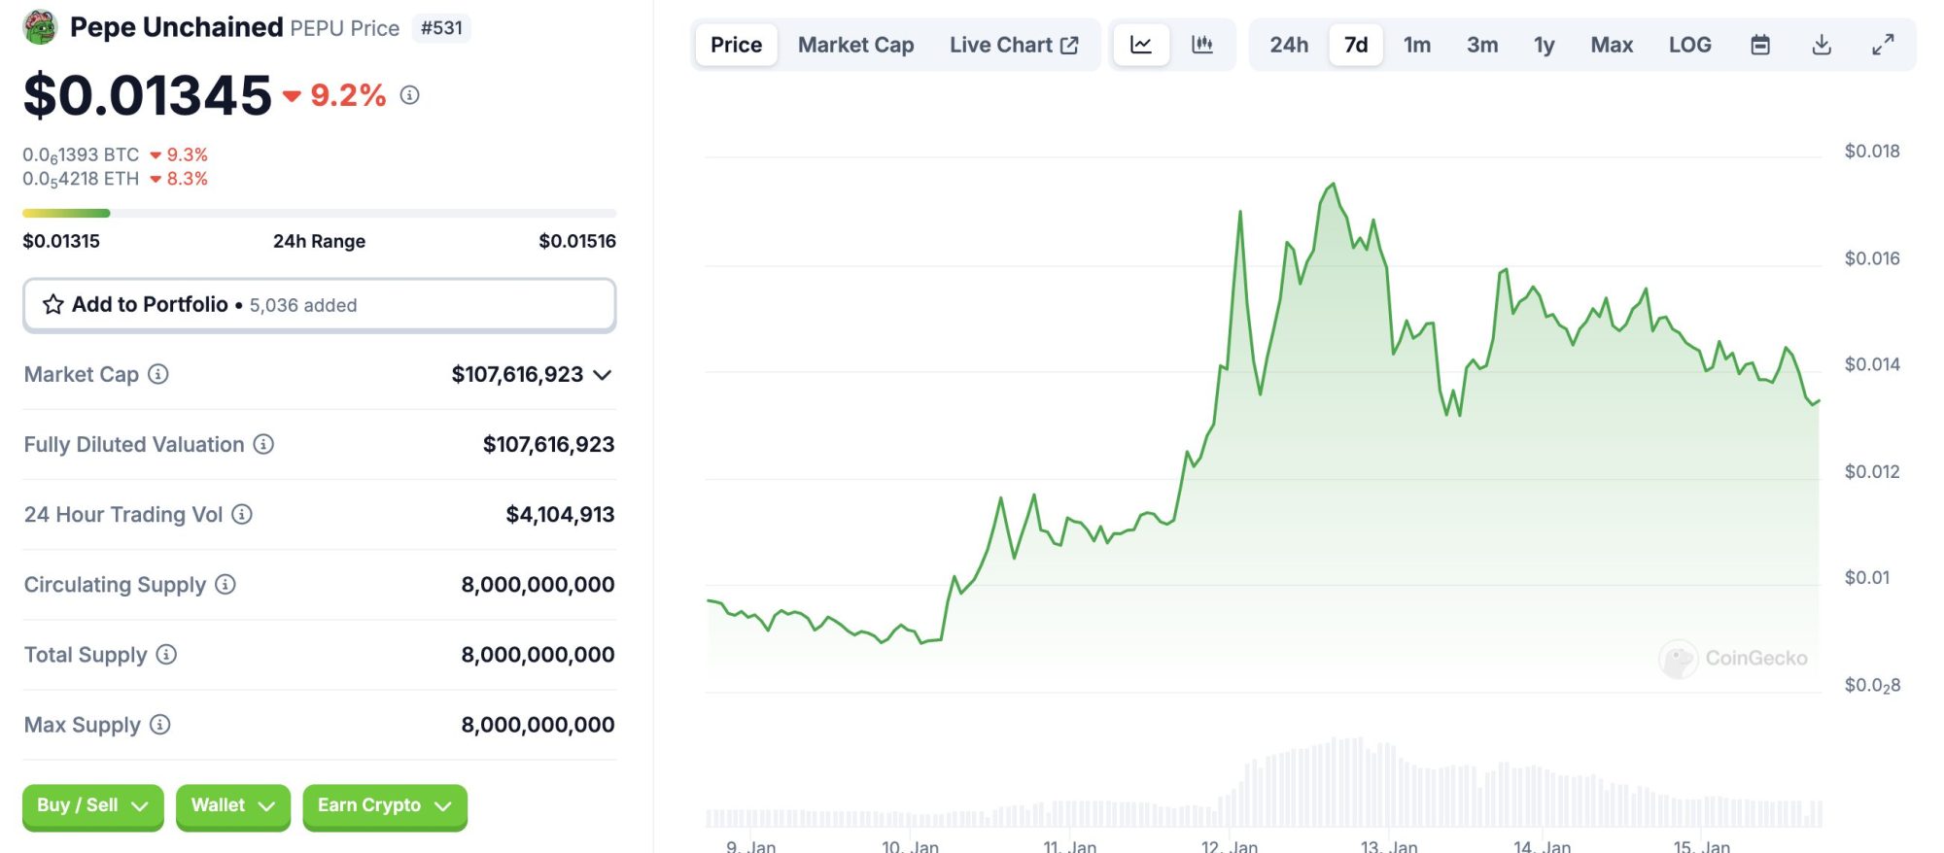This screenshot has height=853, width=1944.
Task: Click the info icon beside Market Cap
Action: 158,374
